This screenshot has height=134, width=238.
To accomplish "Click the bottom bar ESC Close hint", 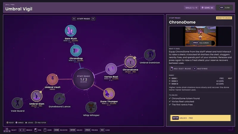I will pyautogui.click(x=105, y=130).
